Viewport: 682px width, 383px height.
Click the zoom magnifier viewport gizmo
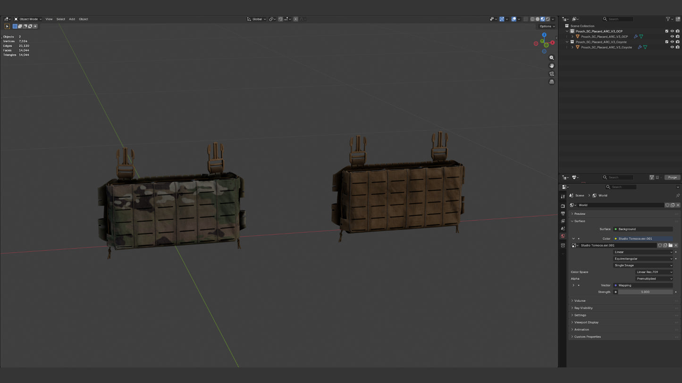[x=552, y=58]
